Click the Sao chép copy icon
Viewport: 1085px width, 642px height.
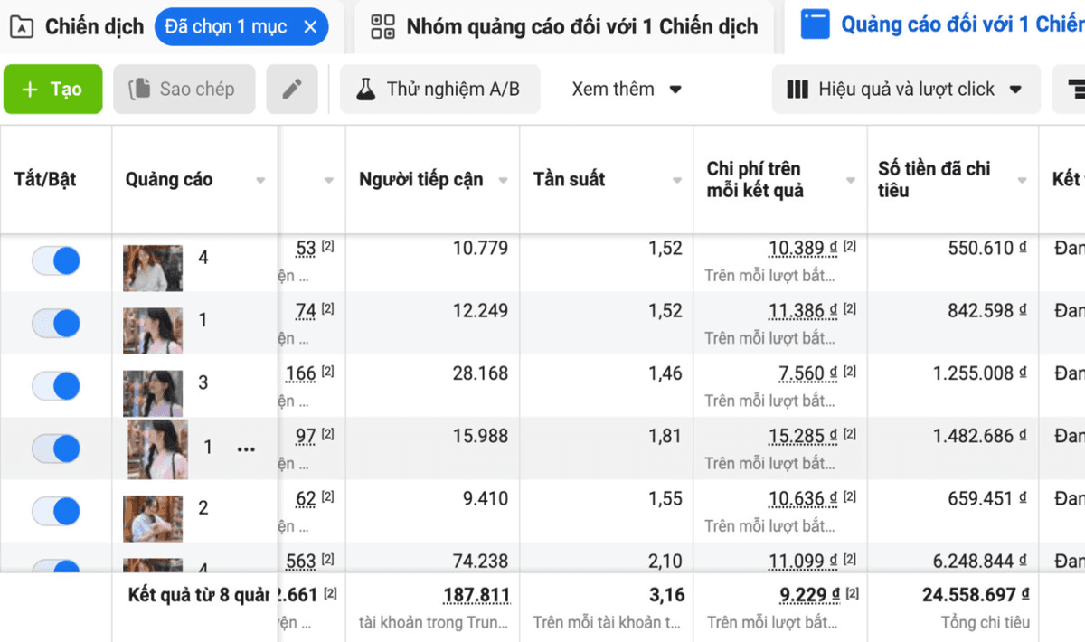[x=139, y=89]
